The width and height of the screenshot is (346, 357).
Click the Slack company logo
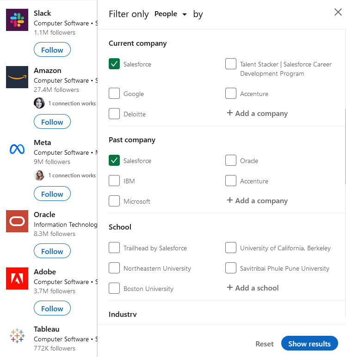17,20
